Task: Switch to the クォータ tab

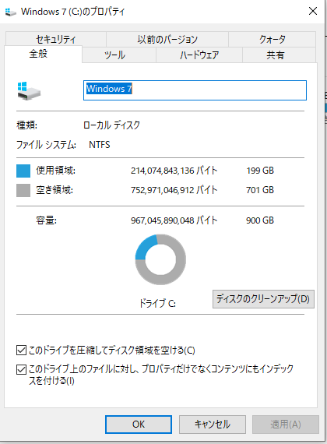Action: point(272,39)
